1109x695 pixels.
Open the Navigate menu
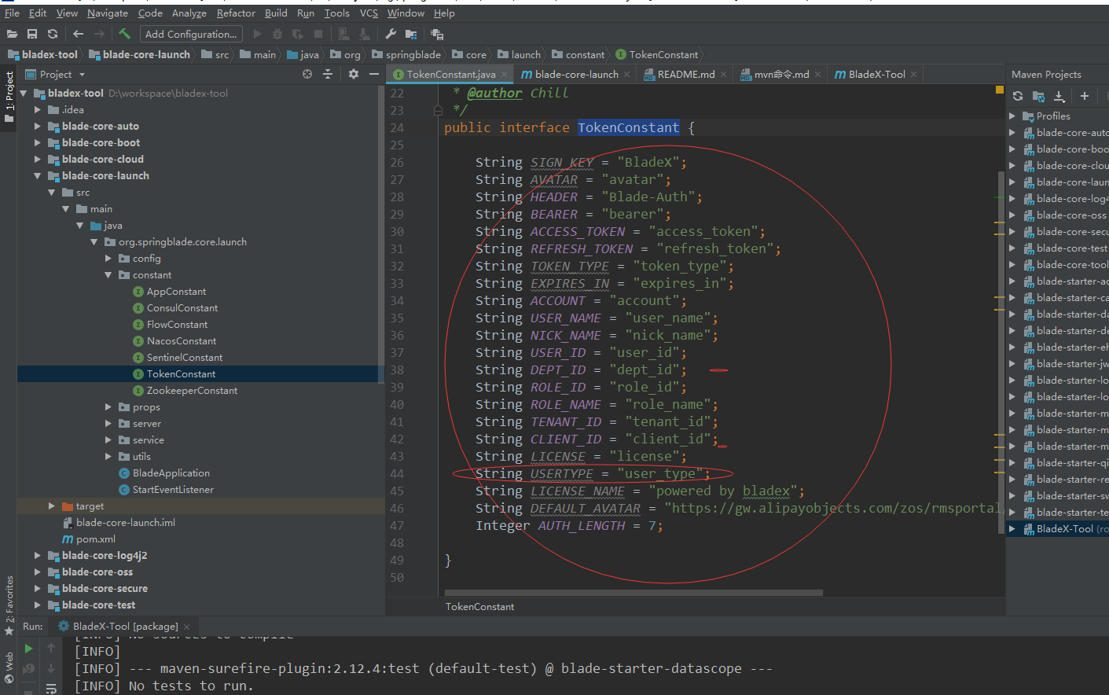(x=108, y=13)
